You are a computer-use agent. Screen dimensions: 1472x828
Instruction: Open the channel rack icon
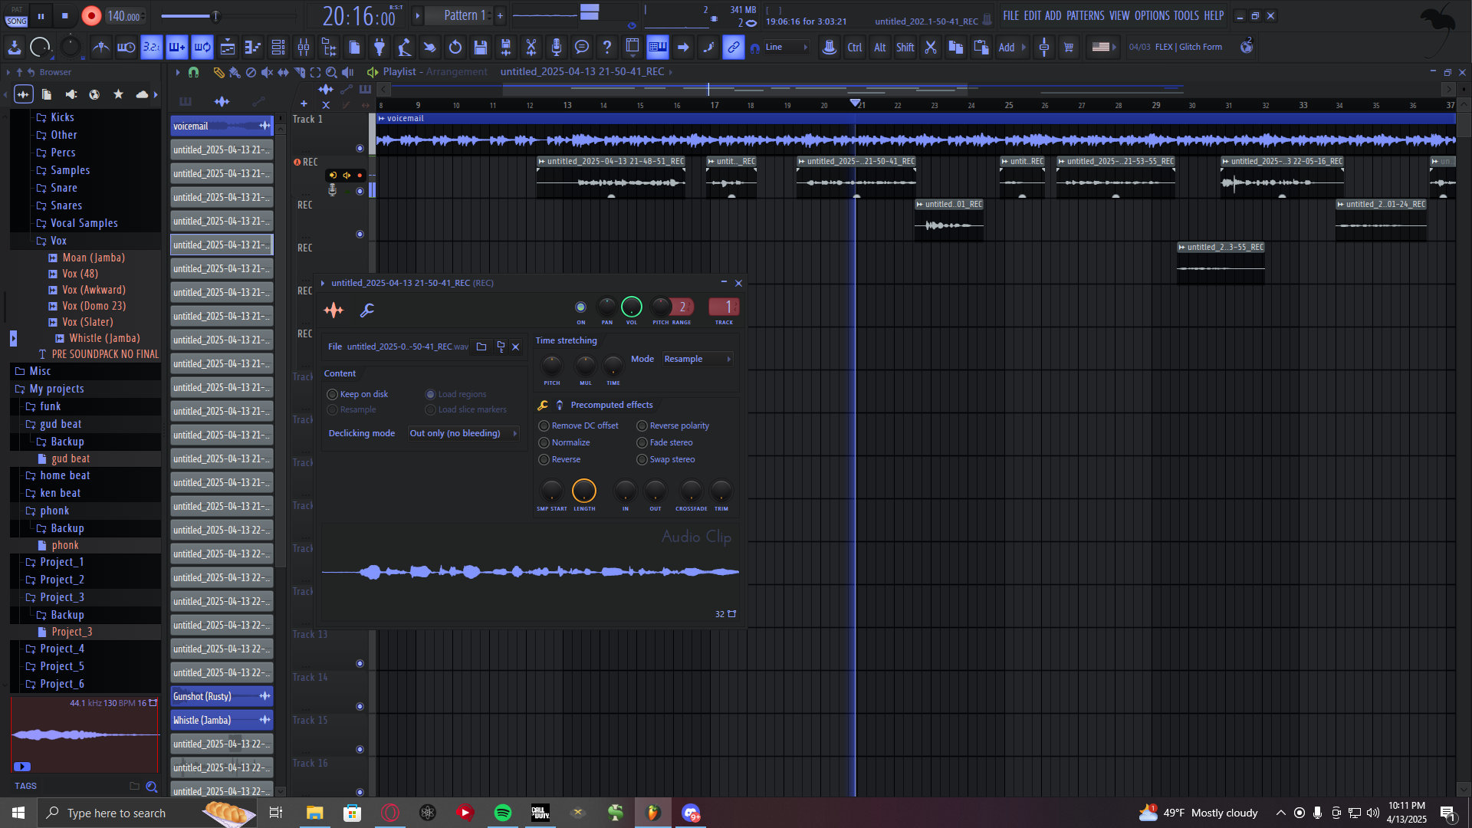278,48
